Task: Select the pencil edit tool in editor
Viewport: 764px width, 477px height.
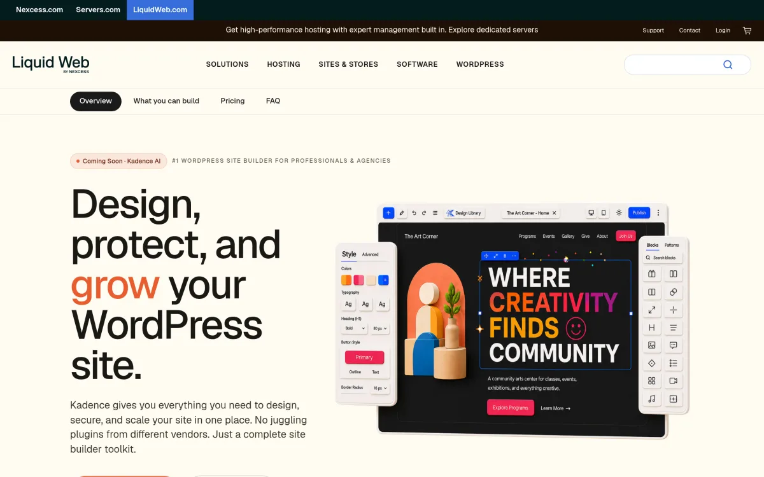Action: pos(402,213)
